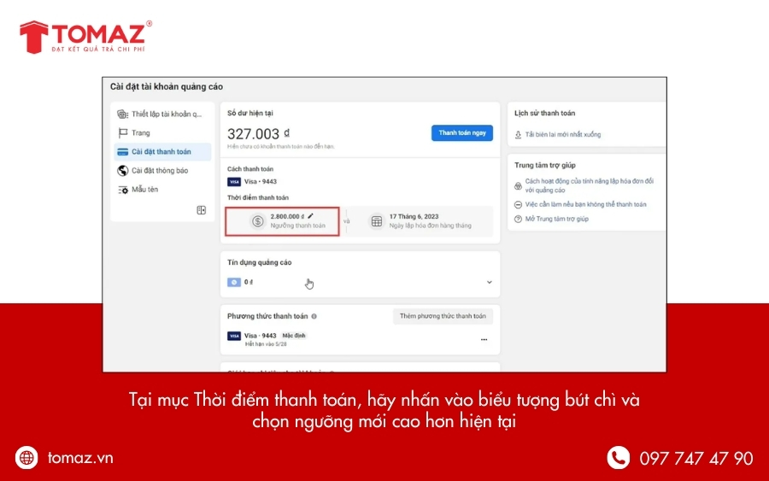Click the pencil icon next to 2.800.000 đ

click(311, 216)
